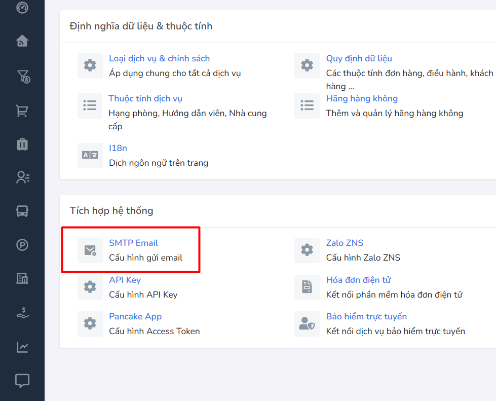Click the Hóa đơn điện tử document icon
The width and height of the screenshot is (496, 401).
point(307,287)
